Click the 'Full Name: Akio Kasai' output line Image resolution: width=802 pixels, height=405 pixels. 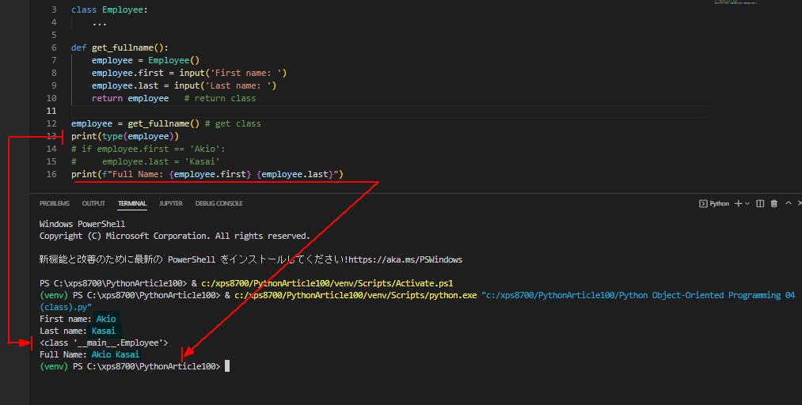coord(89,354)
